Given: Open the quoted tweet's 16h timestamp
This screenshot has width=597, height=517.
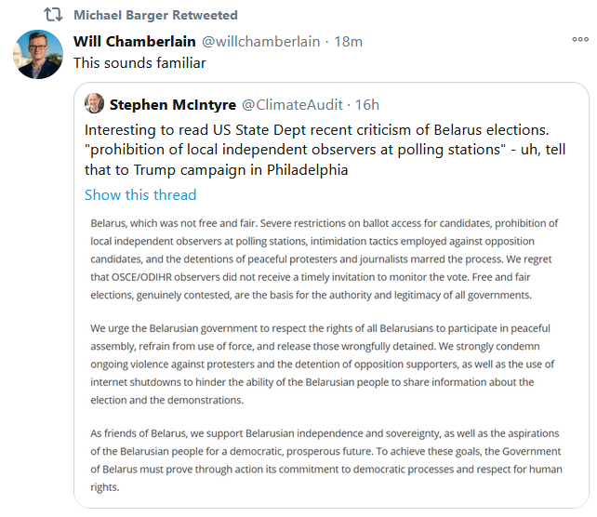Looking at the screenshot, I should (x=366, y=104).
